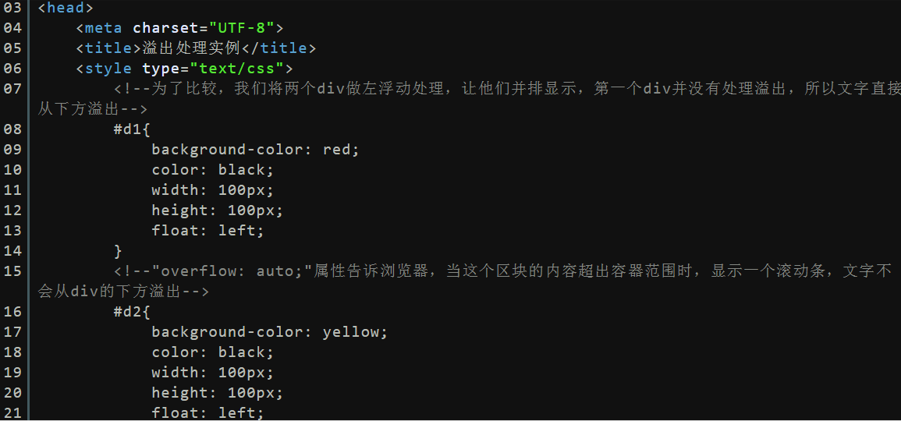Screen dimensions: 901x421
Task: Click the width property on line 11
Action: pos(175,189)
